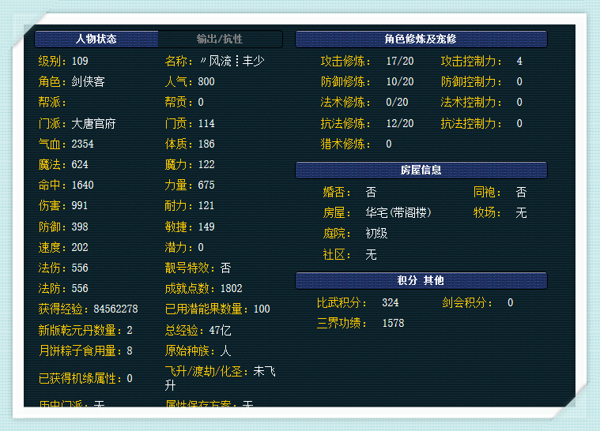Click the 三界功绩 value 1578
Screen dimensions: 600x431
point(393,324)
